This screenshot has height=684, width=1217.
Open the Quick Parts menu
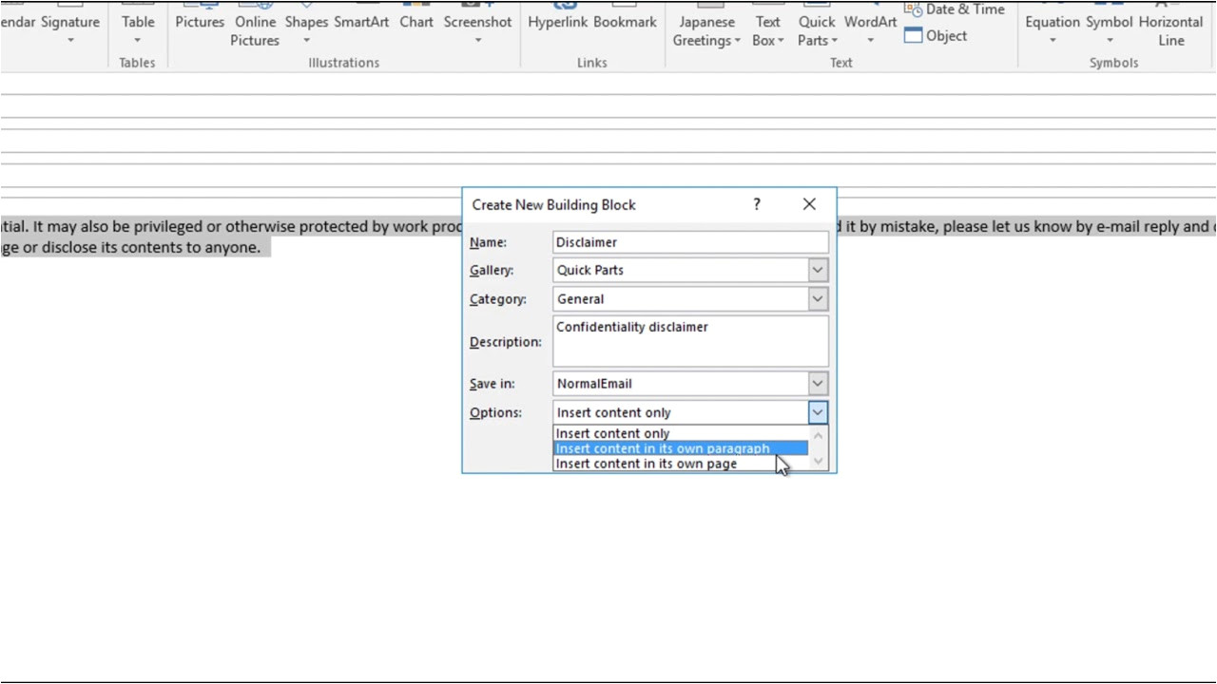point(816,30)
